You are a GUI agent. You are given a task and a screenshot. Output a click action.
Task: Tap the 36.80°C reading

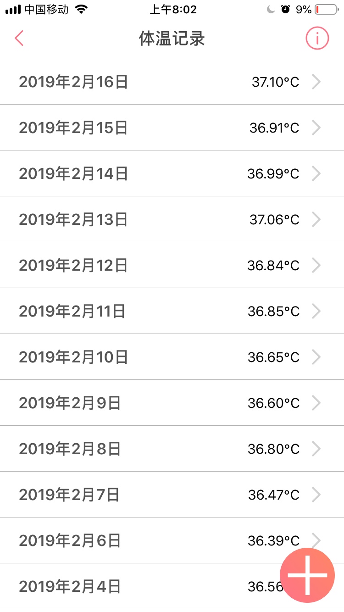(x=273, y=449)
